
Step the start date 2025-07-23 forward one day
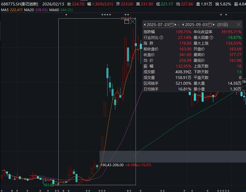(175, 25)
